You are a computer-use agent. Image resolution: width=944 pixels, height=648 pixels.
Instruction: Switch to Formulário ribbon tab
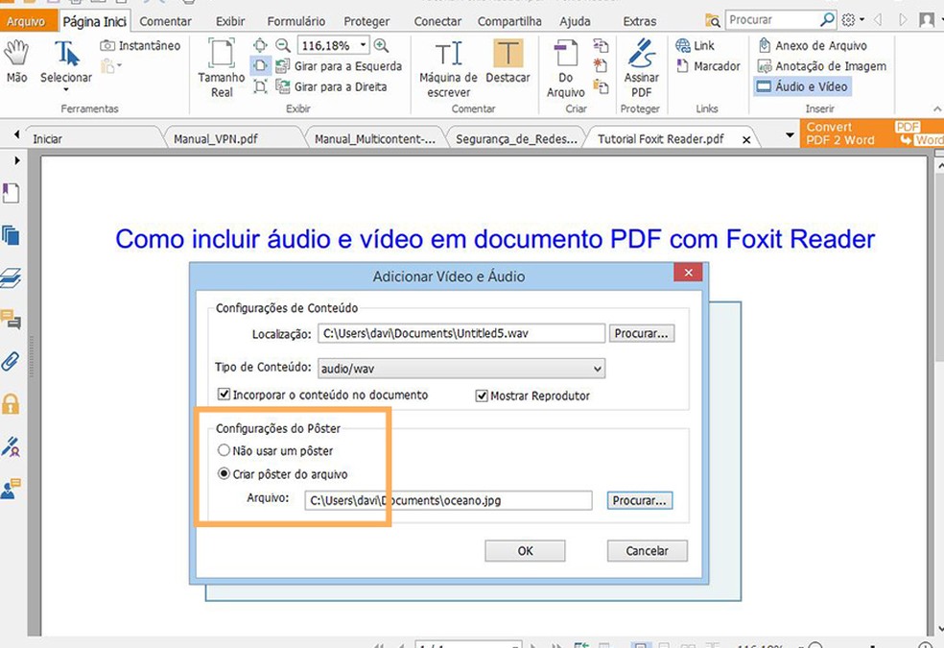[x=295, y=22]
